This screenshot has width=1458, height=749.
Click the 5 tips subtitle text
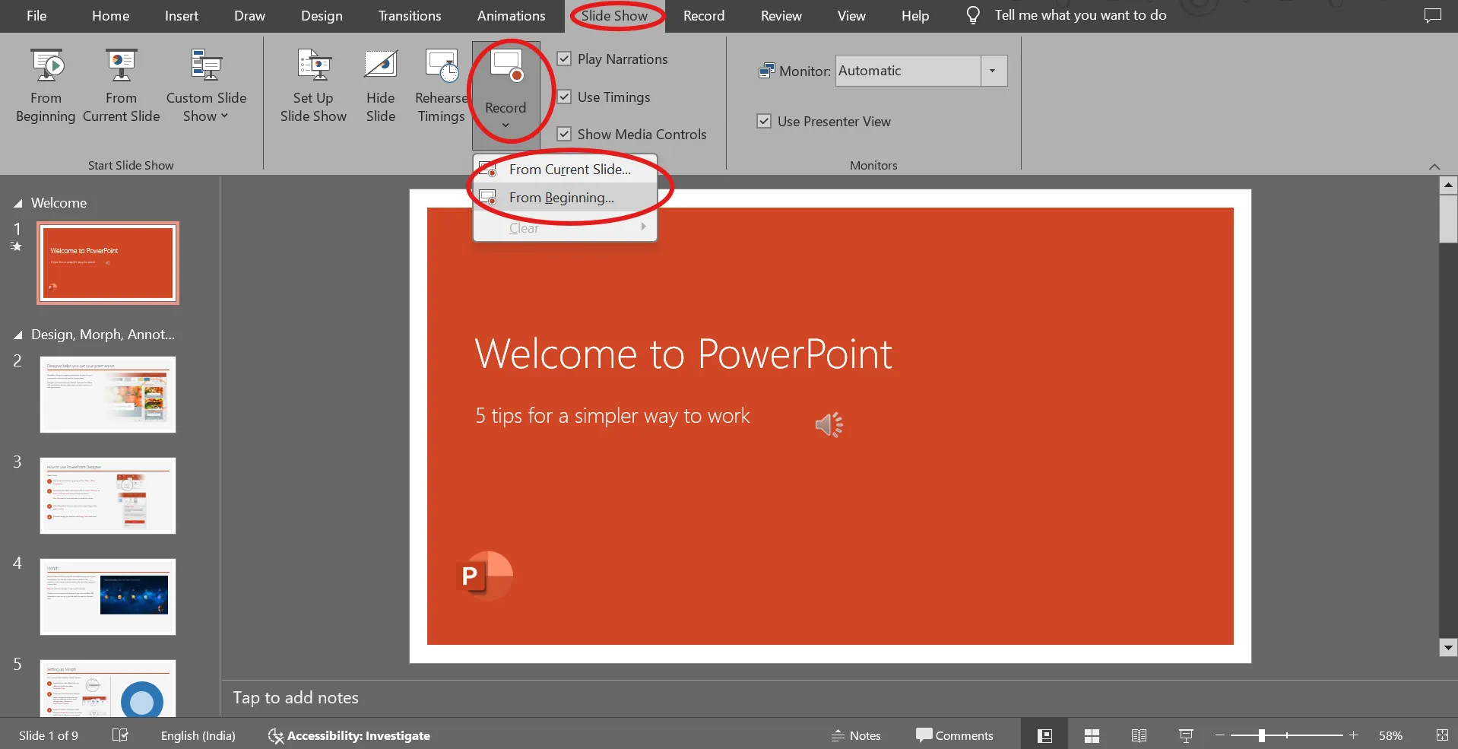point(613,416)
